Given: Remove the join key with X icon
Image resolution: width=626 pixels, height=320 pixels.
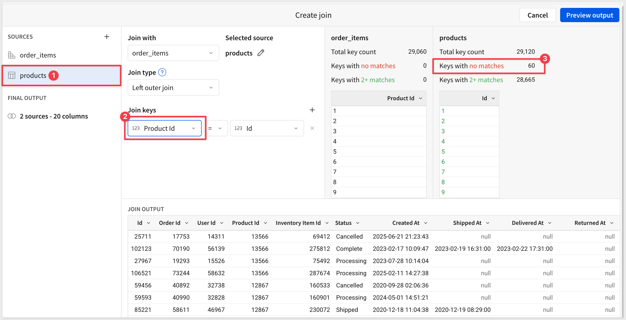Looking at the screenshot, I should [312, 128].
